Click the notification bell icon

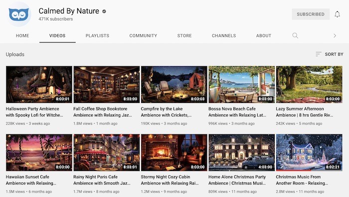point(337,14)
